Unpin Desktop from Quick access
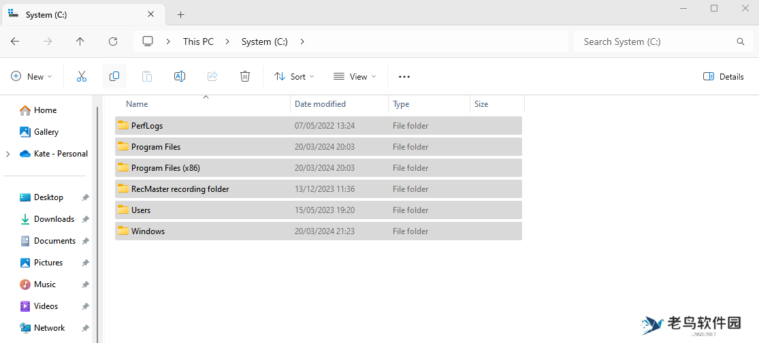The height and width of the screenshot is (343, 759). click(85, 197)
